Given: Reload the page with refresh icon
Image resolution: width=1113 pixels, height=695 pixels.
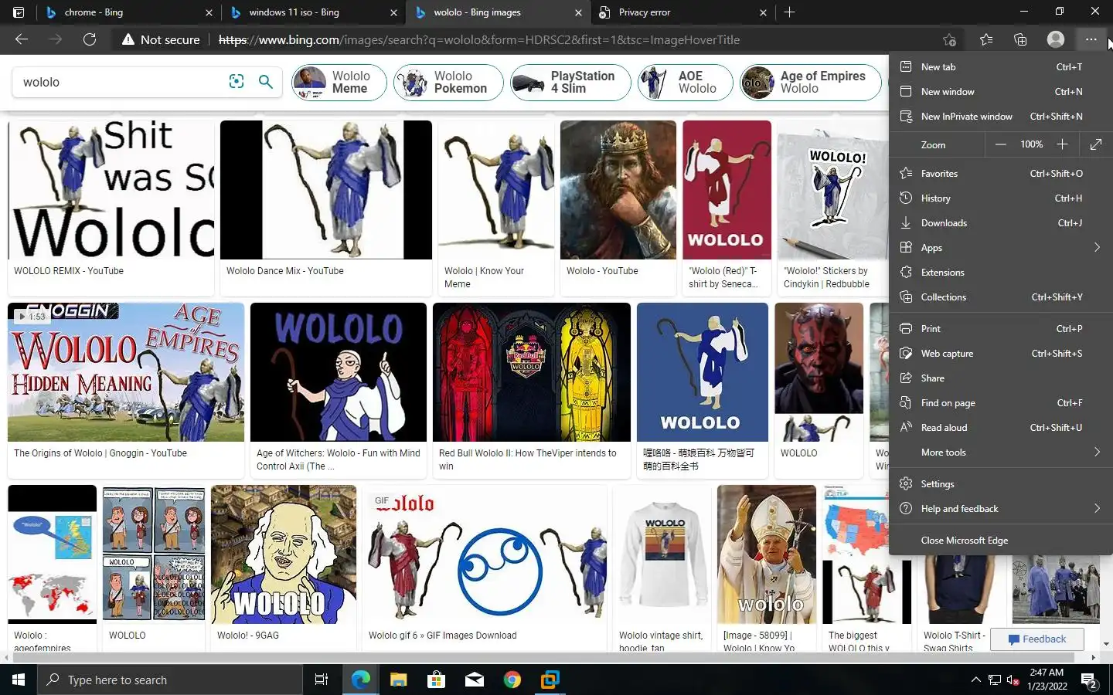Looking at the screenshot, I should (x=90, y=39).
